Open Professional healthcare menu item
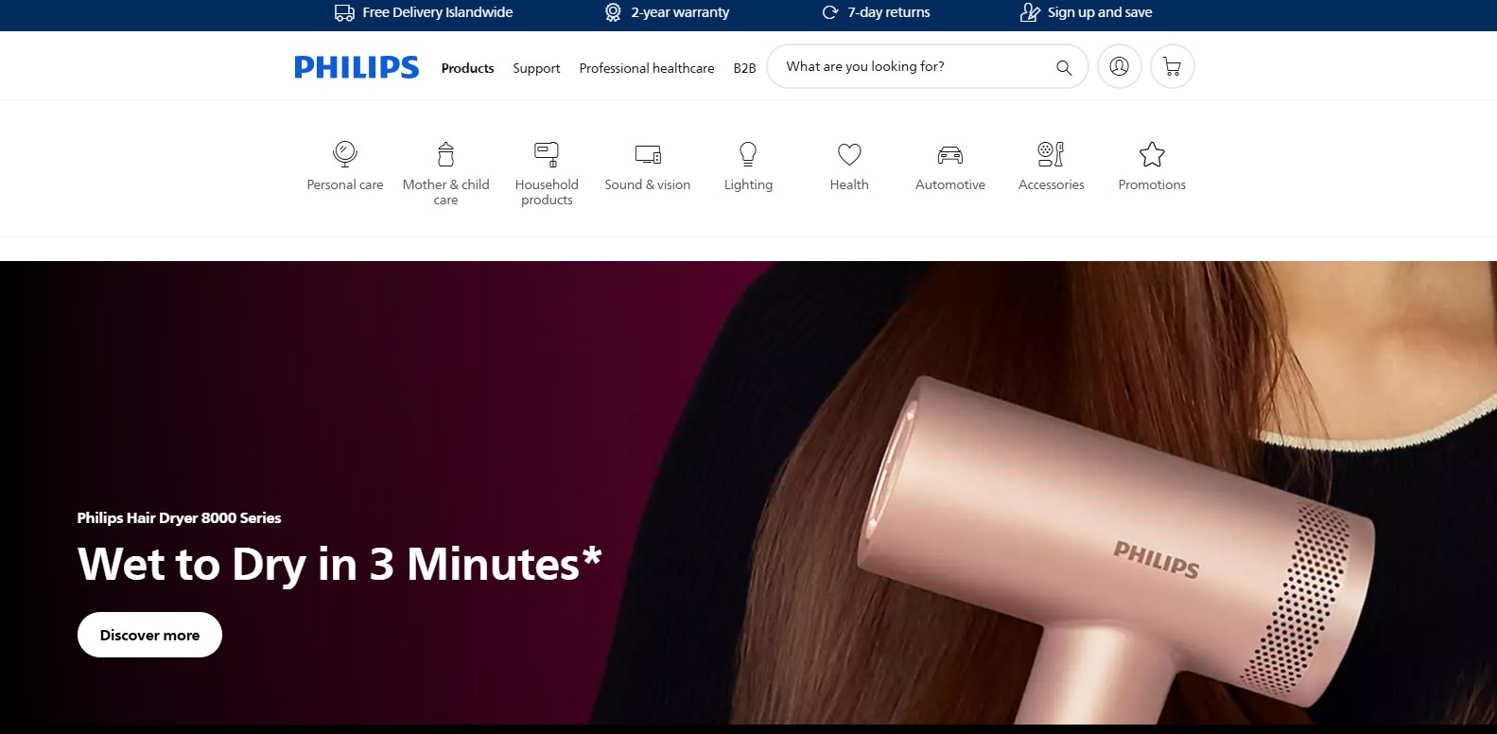This screenshot has width=1497, height=734. tap(647, 68)
